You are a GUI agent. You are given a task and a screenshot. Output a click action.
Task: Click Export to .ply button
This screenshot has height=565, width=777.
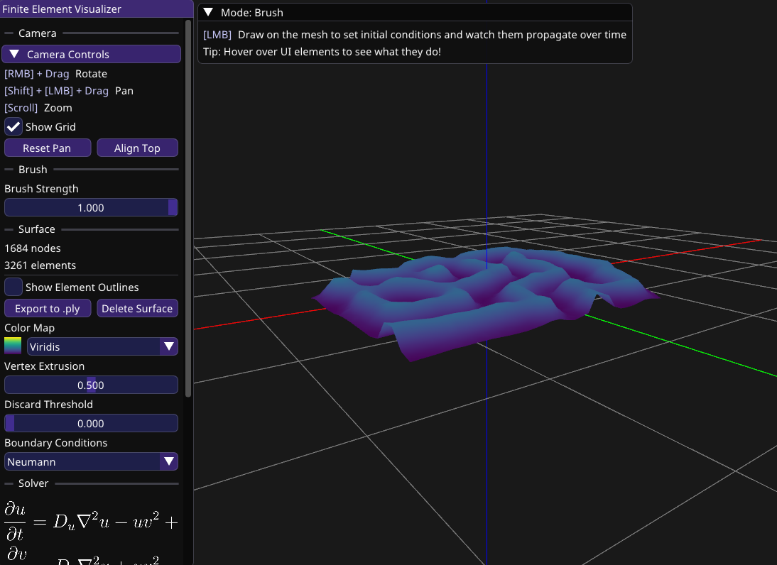48,309
